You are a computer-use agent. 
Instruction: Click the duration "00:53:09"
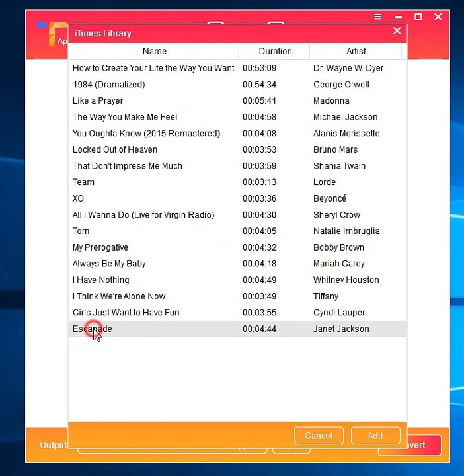point(260,68)
